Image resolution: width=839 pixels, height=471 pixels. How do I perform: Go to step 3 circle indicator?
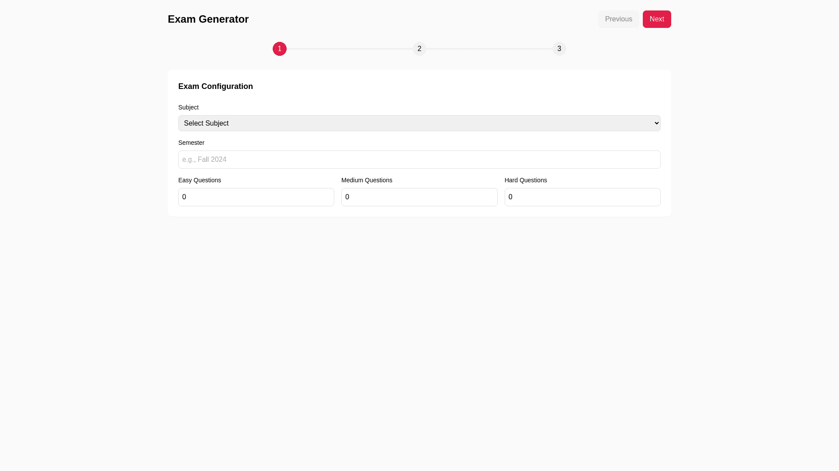(x=559, y=49)
